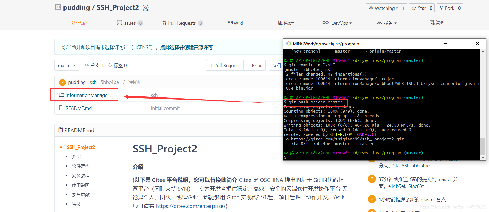The image size is (489, 212).
Task: Click the Wiki book icon
Action: [230, 23]
